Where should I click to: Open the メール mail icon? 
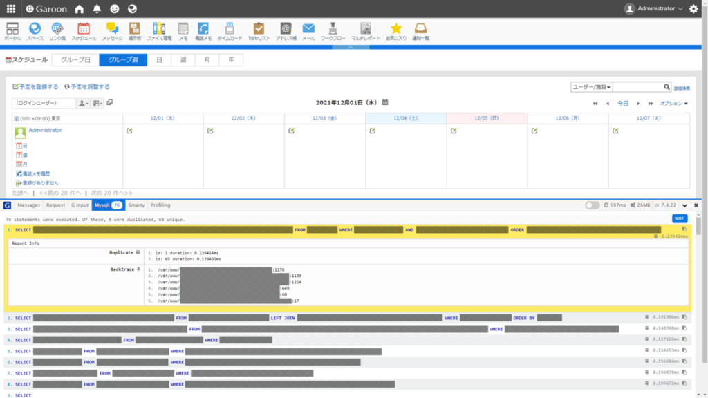click(308, 32)
